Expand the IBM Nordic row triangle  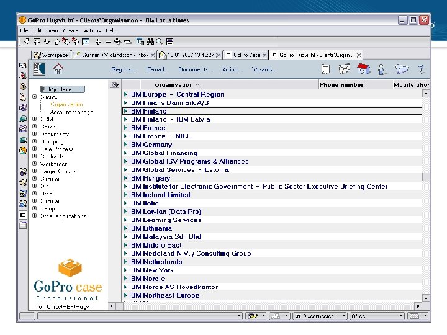pos(125,279)
